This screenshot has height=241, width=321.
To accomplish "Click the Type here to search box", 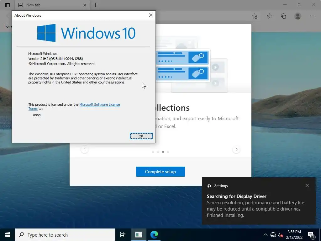I will click(x=65, y=235).
